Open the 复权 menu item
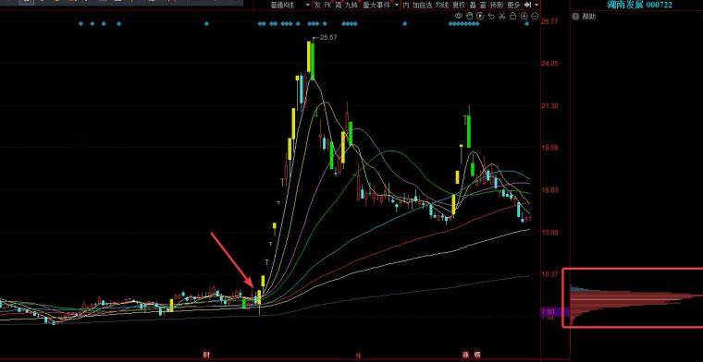Image resolution: width=703 pixels, height=362 pixels. click(459, 5)
